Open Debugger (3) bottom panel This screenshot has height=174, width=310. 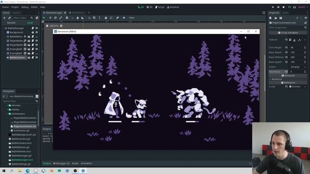(x=62, y=163)
